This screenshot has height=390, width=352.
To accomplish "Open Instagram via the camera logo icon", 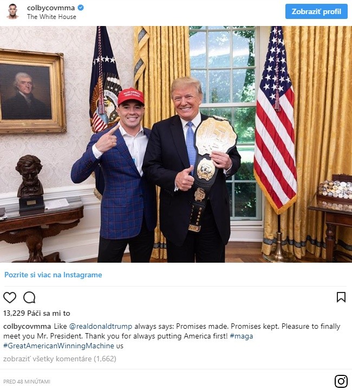I will click(341, 381).
